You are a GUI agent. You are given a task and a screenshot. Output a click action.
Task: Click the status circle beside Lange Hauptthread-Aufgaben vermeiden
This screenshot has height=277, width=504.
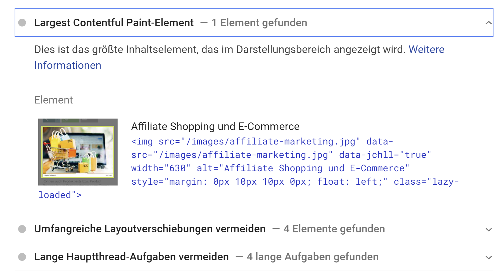(x=22, y=257)
